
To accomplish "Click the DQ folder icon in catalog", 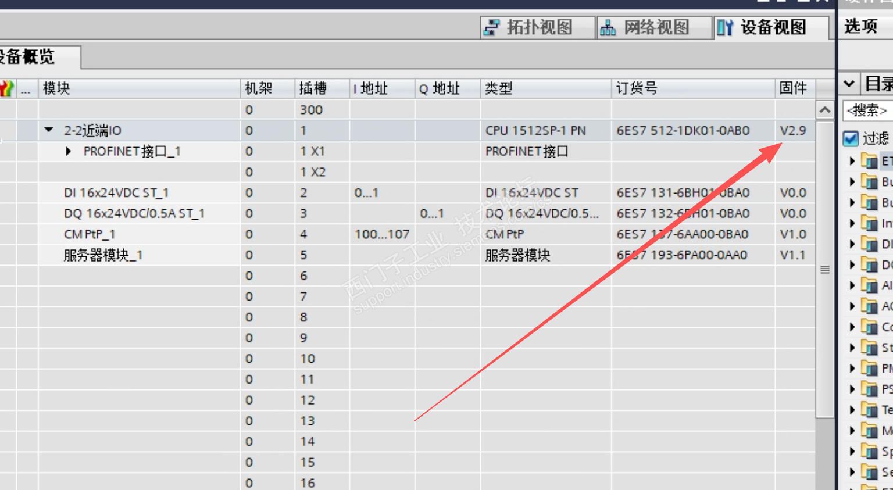I will 870,264.
